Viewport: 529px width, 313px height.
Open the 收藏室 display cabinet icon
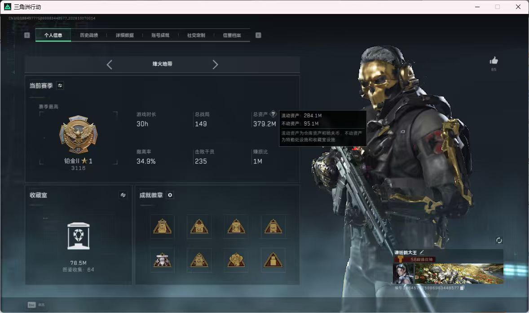point(78,236)
